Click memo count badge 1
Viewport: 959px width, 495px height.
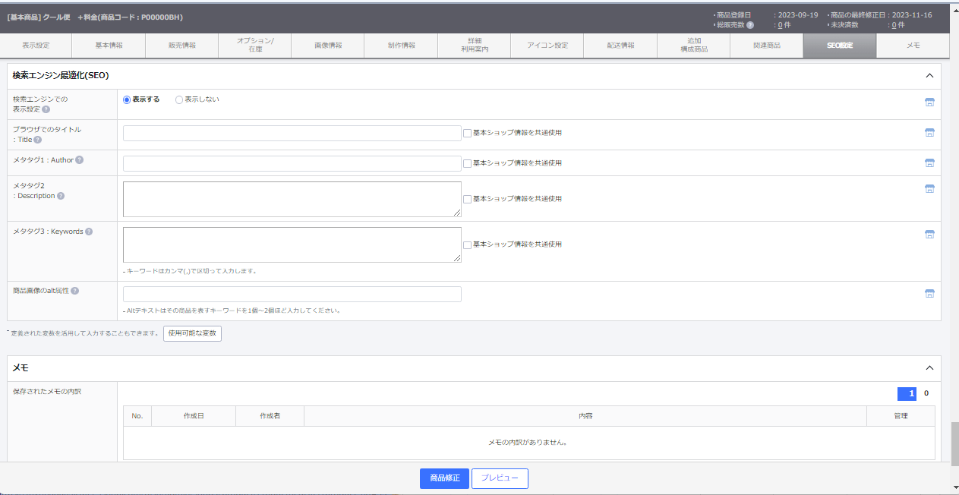(x=907, y=393)
